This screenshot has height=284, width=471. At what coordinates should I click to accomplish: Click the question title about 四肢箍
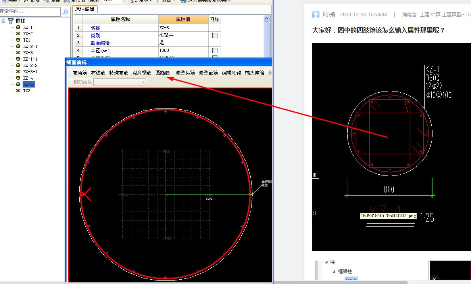tap(378, 30)
